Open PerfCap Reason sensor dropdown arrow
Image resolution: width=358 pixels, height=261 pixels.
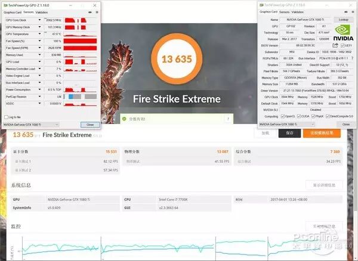[39, 97]
